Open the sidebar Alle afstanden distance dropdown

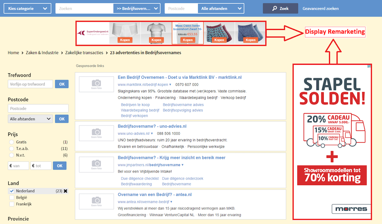pyautogui.click(x=30, y=119)
